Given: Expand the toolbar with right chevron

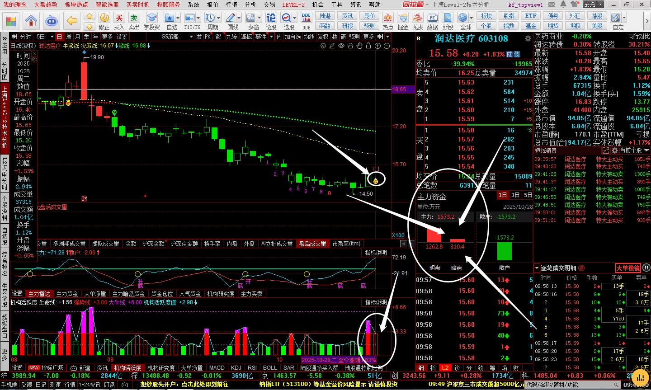Looking at the screenshot, I should pyautogui.click(x=647, y=21).
